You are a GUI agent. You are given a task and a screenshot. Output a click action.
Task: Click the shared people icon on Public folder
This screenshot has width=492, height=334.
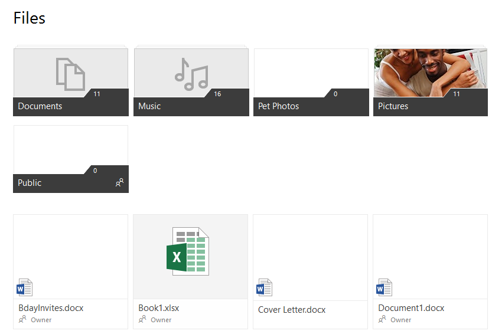click(x=119, y=183)
